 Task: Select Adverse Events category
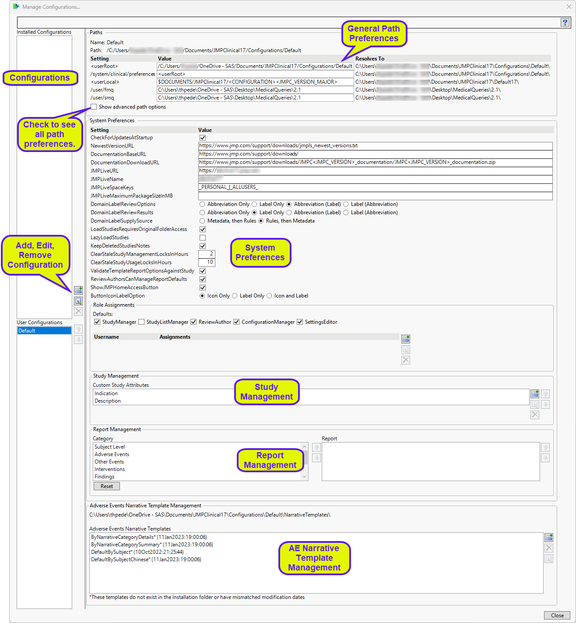coord(112,454)
